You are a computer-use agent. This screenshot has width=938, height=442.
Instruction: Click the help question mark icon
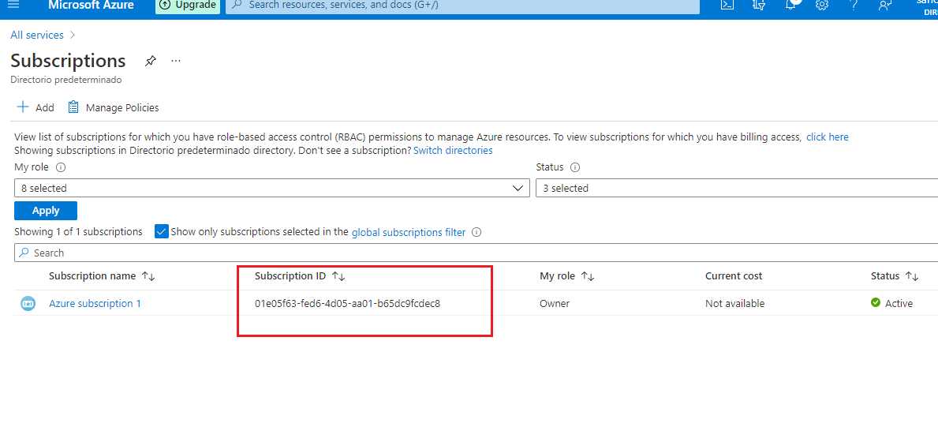854,5
